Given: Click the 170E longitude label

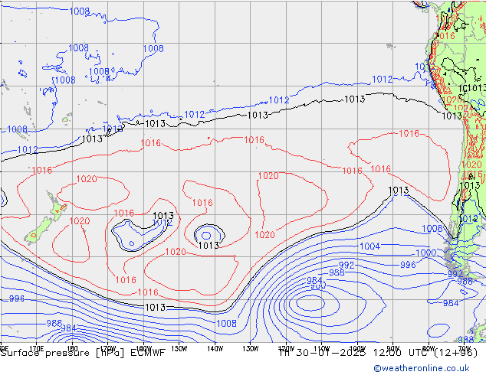Looking at the screenshot, I should click(36, 348).
